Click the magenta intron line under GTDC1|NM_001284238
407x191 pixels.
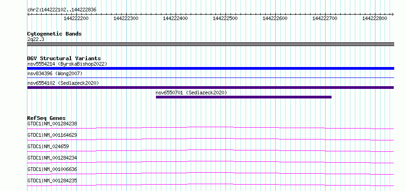[210, 127]
